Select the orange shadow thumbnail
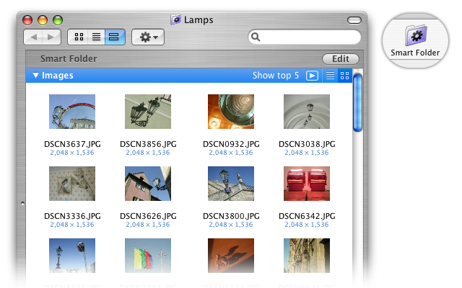The height and width of the screenshot is (288, 462). (231, 256)
